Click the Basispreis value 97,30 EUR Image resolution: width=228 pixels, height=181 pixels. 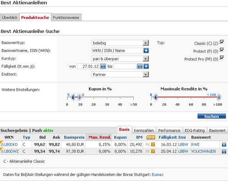(x=75, y=151)
